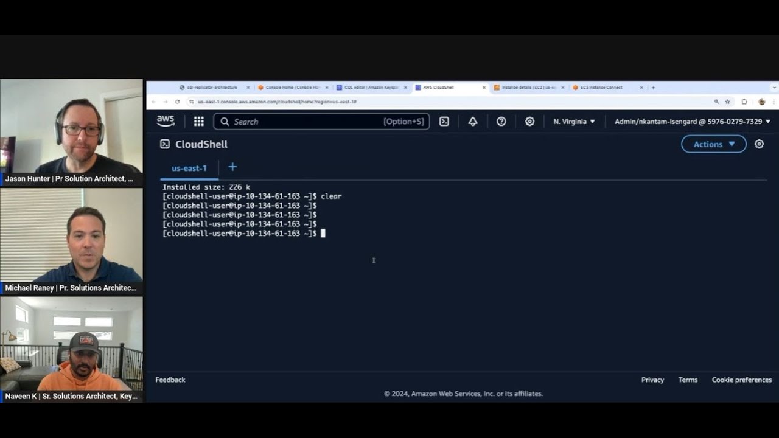Close the Instance details browser tab
This screenshot has height=438, width=779.
pos(563,88)
